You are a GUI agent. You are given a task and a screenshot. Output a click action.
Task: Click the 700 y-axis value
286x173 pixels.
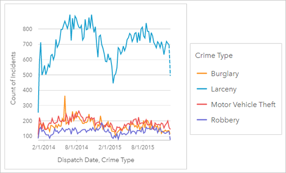27,44
